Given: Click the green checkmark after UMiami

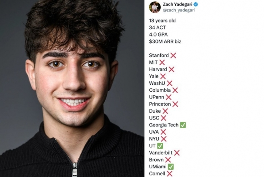Looking at the screenshot, I should 171,167.
